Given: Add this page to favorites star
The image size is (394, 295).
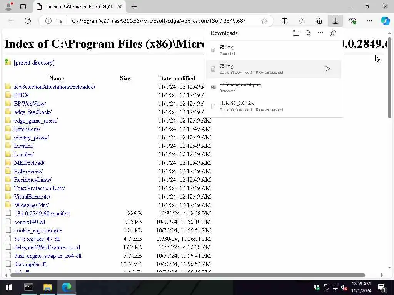Looking at the screenshot, I should [264, 21].
